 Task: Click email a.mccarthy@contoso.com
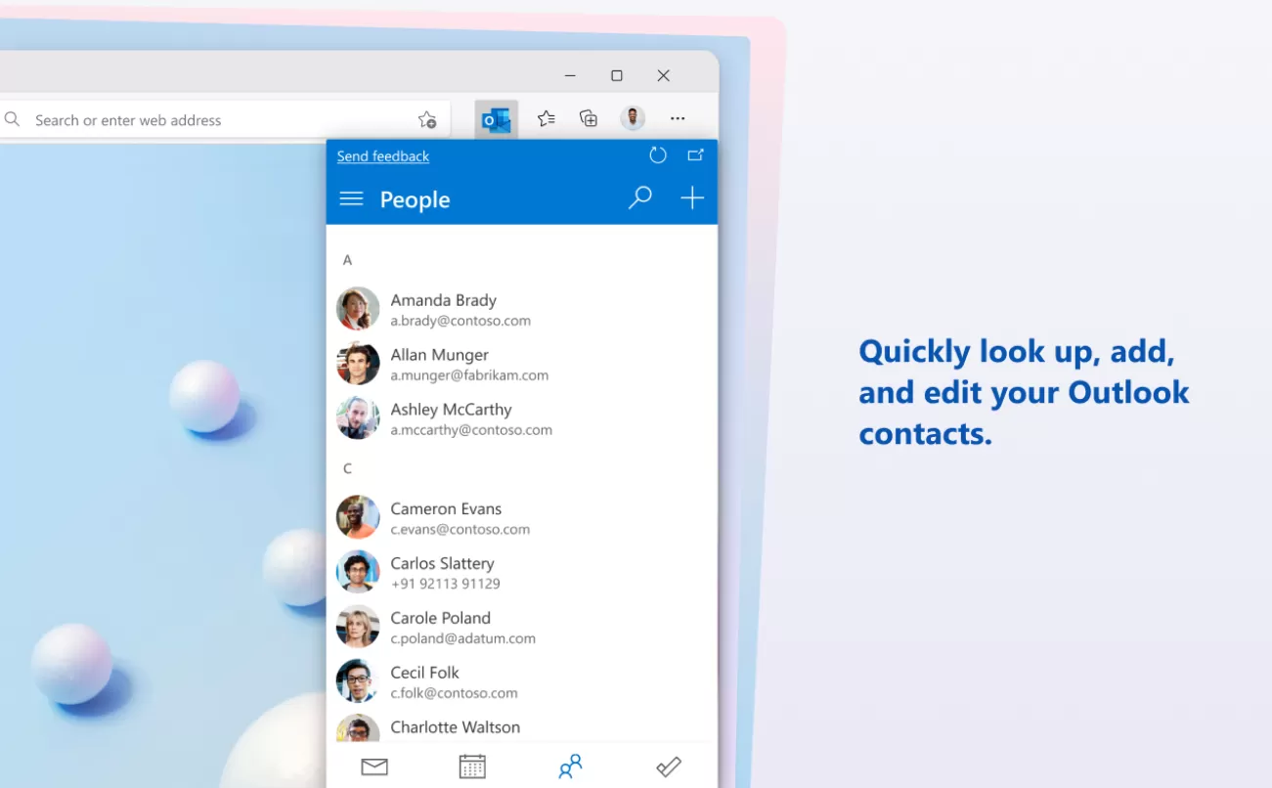click(x=471, y=430)
